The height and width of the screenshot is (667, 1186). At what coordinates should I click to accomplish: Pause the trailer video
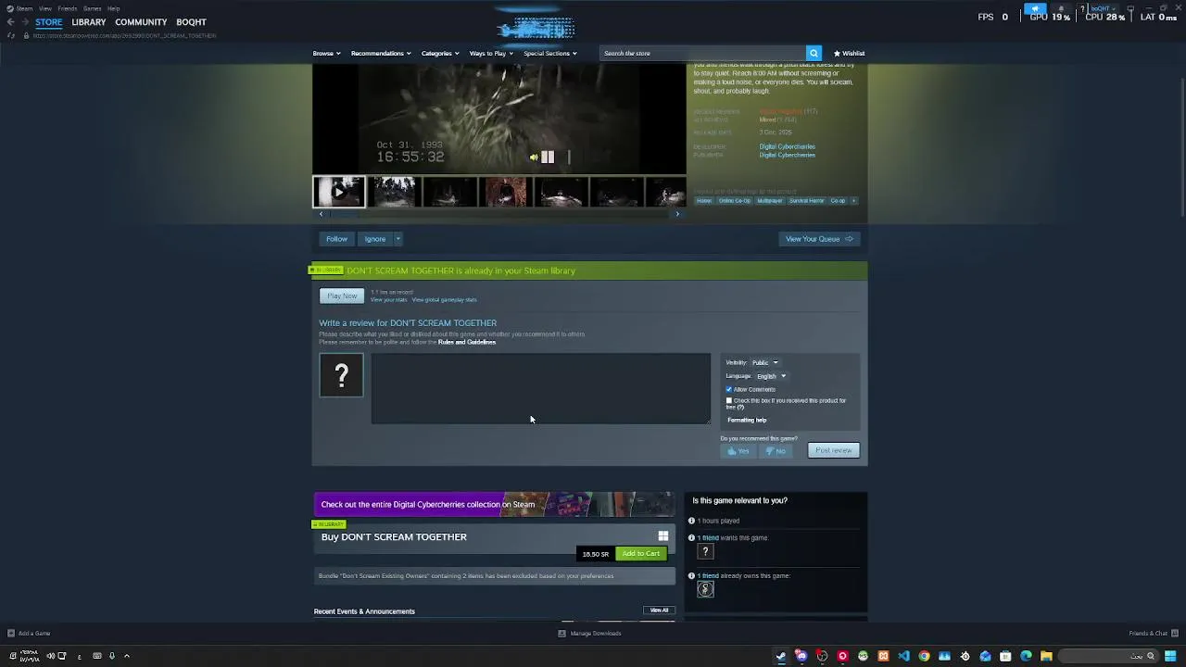coord(548,157)
